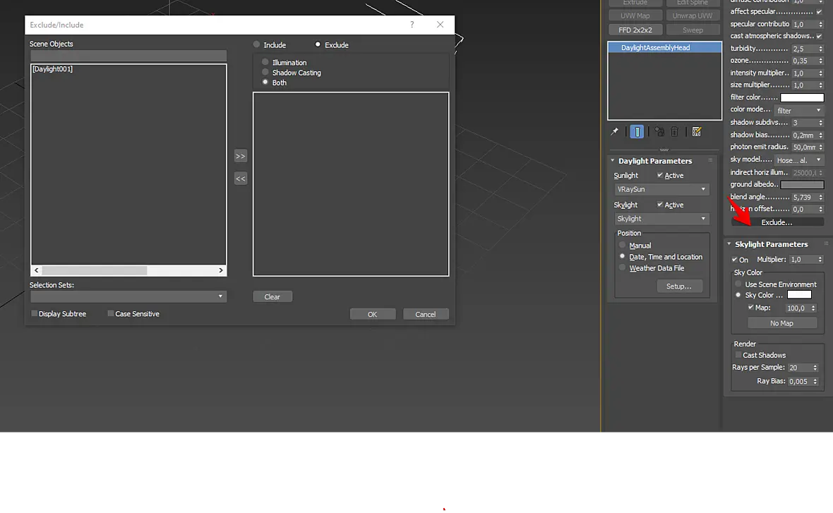Open filter color swatch
Screen dimensions: 833x513
click(802, 97)
